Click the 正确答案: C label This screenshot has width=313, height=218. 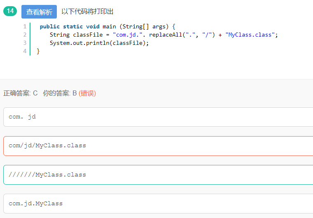[x=21, y=93]
